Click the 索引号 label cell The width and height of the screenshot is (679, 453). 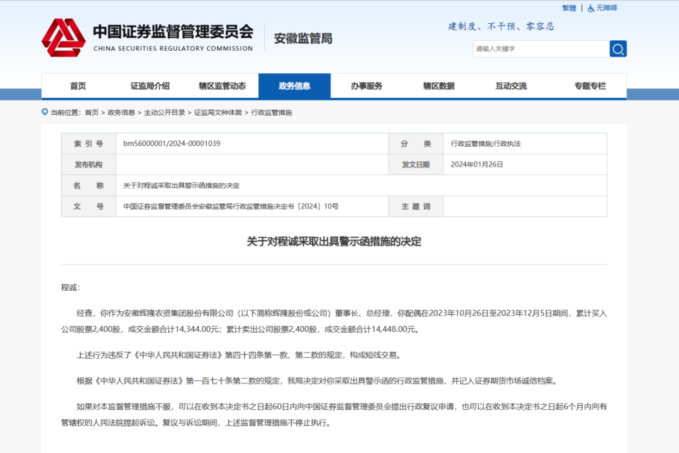(89, 144)
